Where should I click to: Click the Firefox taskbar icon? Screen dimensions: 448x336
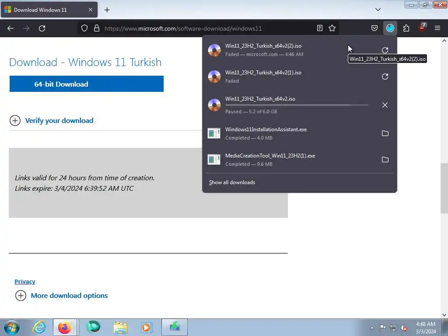(65, 327)
